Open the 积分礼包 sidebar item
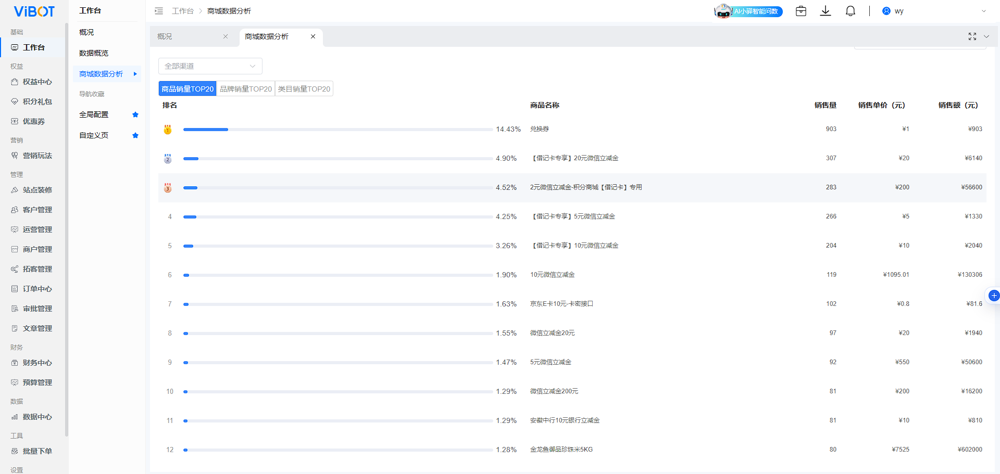The image size is (1000, 474). pos(32,101)
